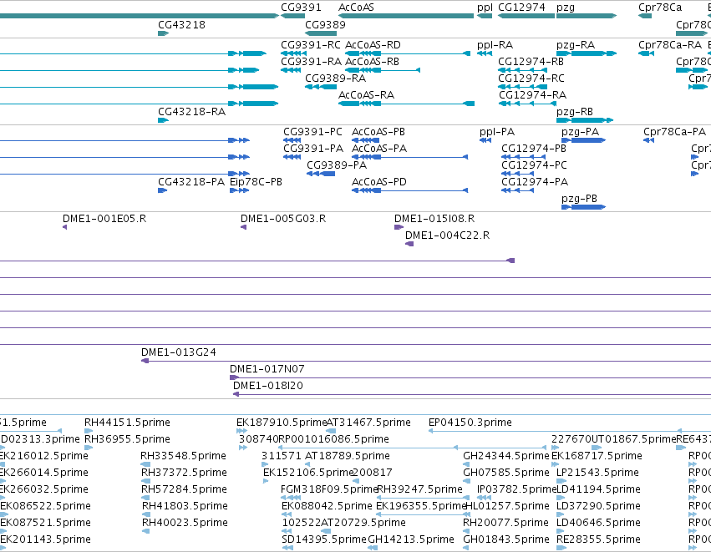Image resolution: width=711 pixels, height=552 pixels.
Task: Select the CG9391 gene feature
Action: coord(293,16)
